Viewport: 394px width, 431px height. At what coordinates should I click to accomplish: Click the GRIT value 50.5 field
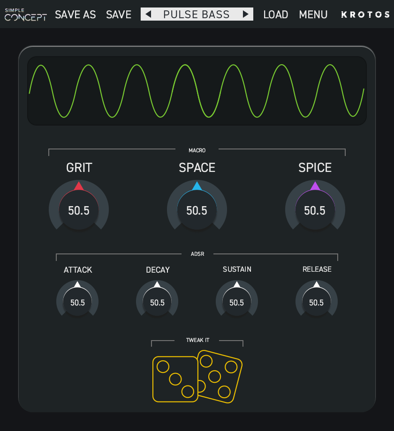pyautogui.click(x=79, y=211)
